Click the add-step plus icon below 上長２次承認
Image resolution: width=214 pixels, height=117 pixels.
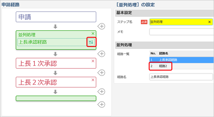(101, 92)
